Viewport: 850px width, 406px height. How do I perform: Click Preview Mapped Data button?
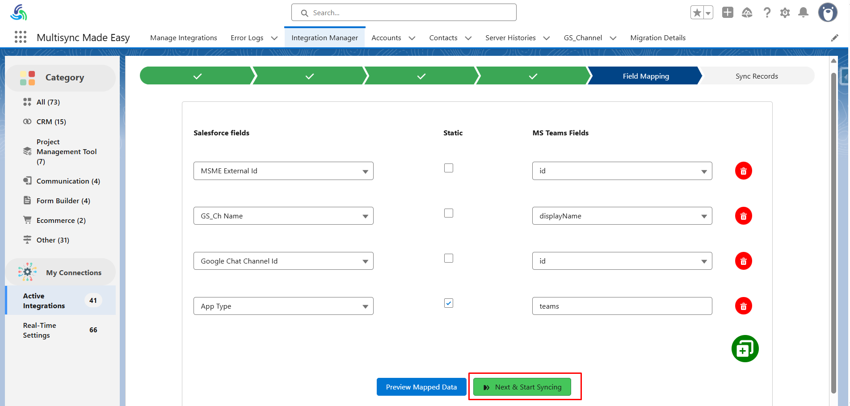click(x=421, y=387)
